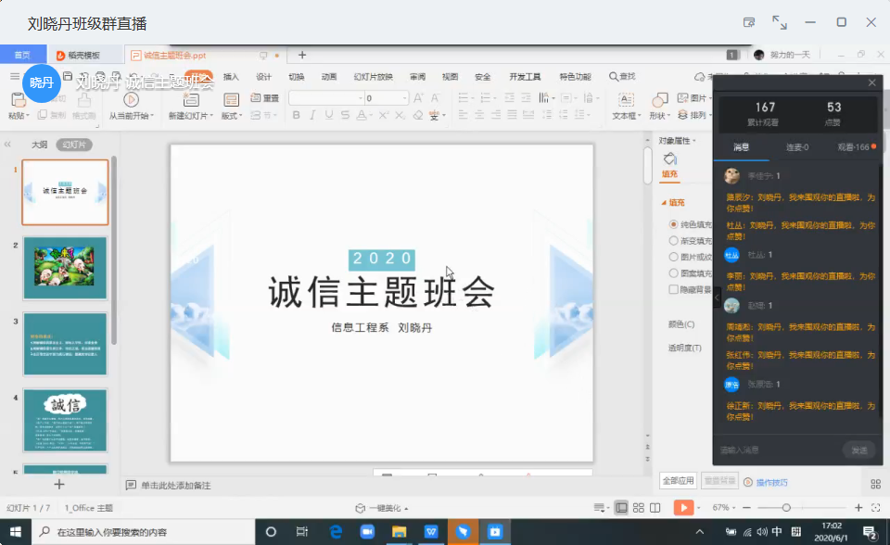This screenshot has width=890, height=545.
Task: Click the zoom slider handle in status bar
Action: [x=786, y=508]
